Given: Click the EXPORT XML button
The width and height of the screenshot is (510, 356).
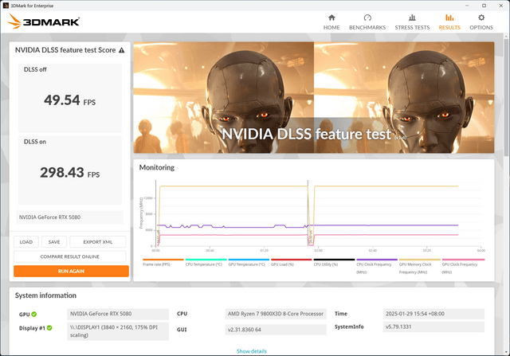Looking at the screenshot, I should click(x=97, y=242).
